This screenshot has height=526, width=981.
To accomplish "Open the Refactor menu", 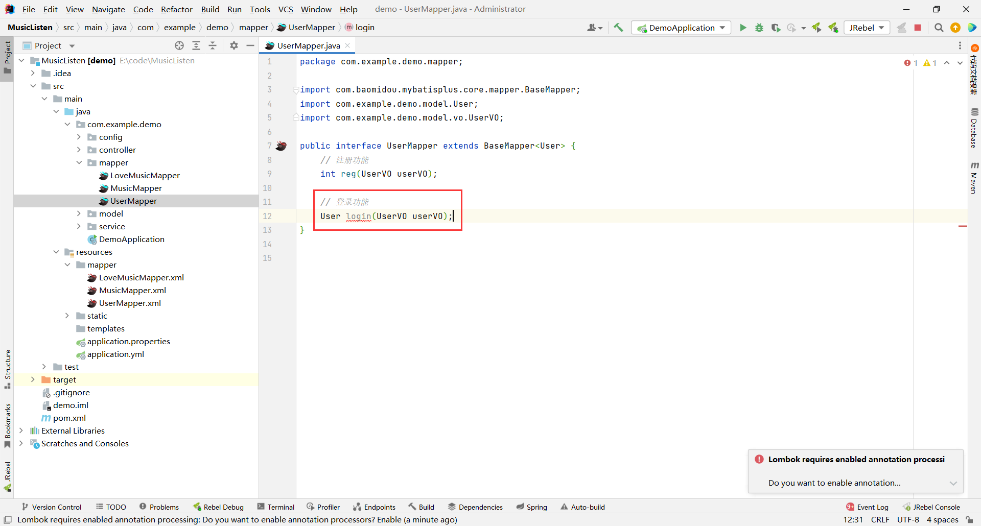I will click(x=176, y=9).
